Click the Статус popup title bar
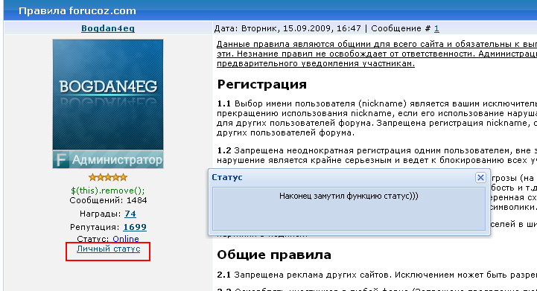Viewport: 537px width, 291px height. pyautogui.click(x=343, y=177)
